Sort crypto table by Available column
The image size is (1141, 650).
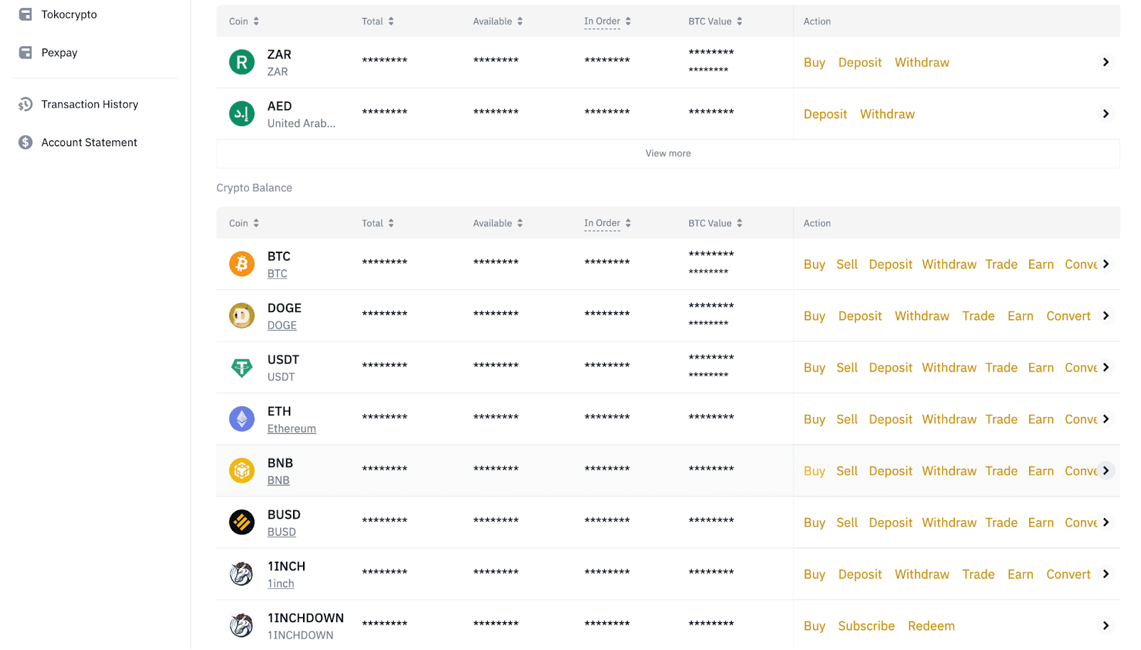pos(520,223)
